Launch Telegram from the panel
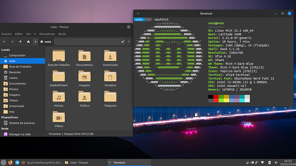Image resolution: width=296 pixels, height=166 pixels. (x=17, y=163)
